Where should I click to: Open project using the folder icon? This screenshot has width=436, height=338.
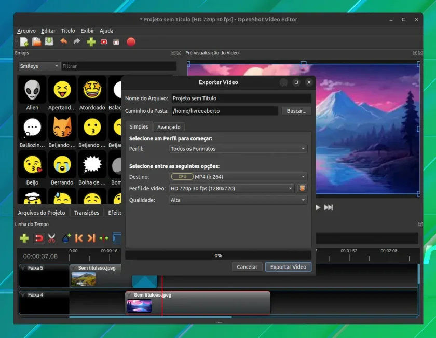click(x=37, y=42)
